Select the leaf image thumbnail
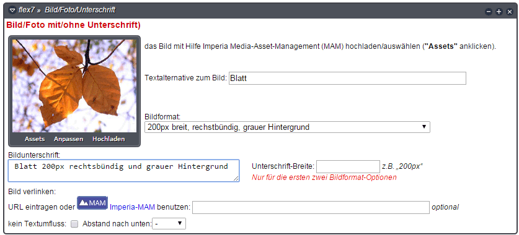 (x=74, y=86)
